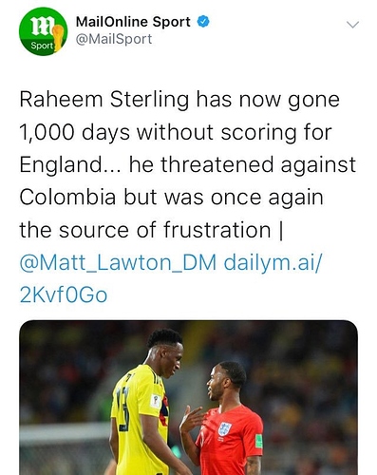
Task: Follow the dailym.ai article link
Action: pos(273,263)
